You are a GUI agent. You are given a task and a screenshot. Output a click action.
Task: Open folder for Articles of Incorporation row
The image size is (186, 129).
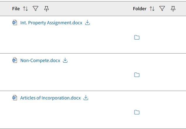[137, 112]
